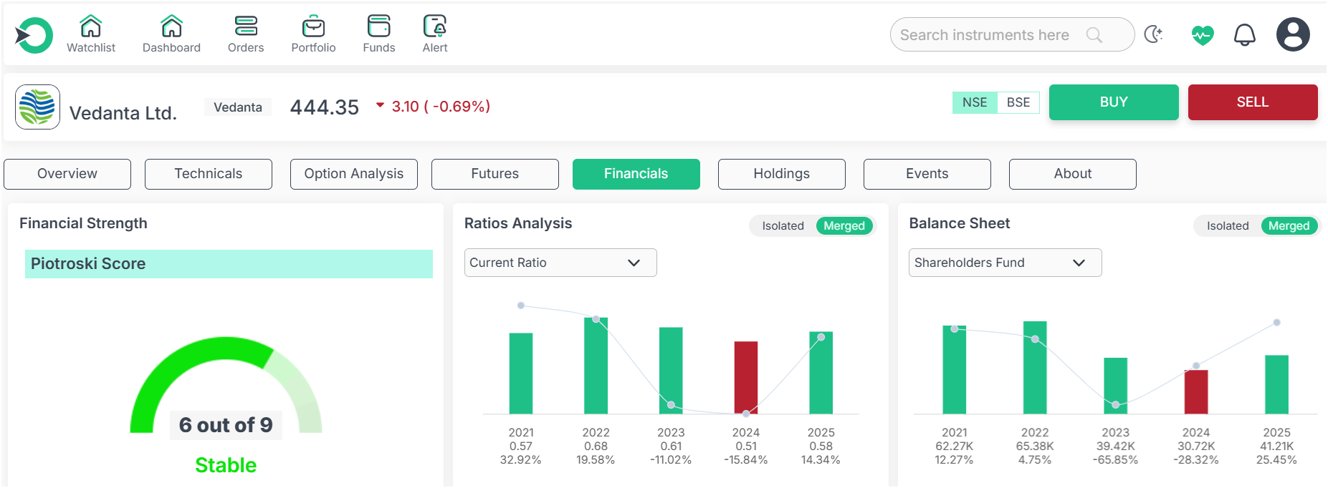Click the -15.84% ratio change value
Screen dimensions: 1328x488
click(x=746, y=460)
